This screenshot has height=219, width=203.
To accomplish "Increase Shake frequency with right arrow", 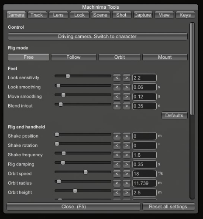I will 127,155.
